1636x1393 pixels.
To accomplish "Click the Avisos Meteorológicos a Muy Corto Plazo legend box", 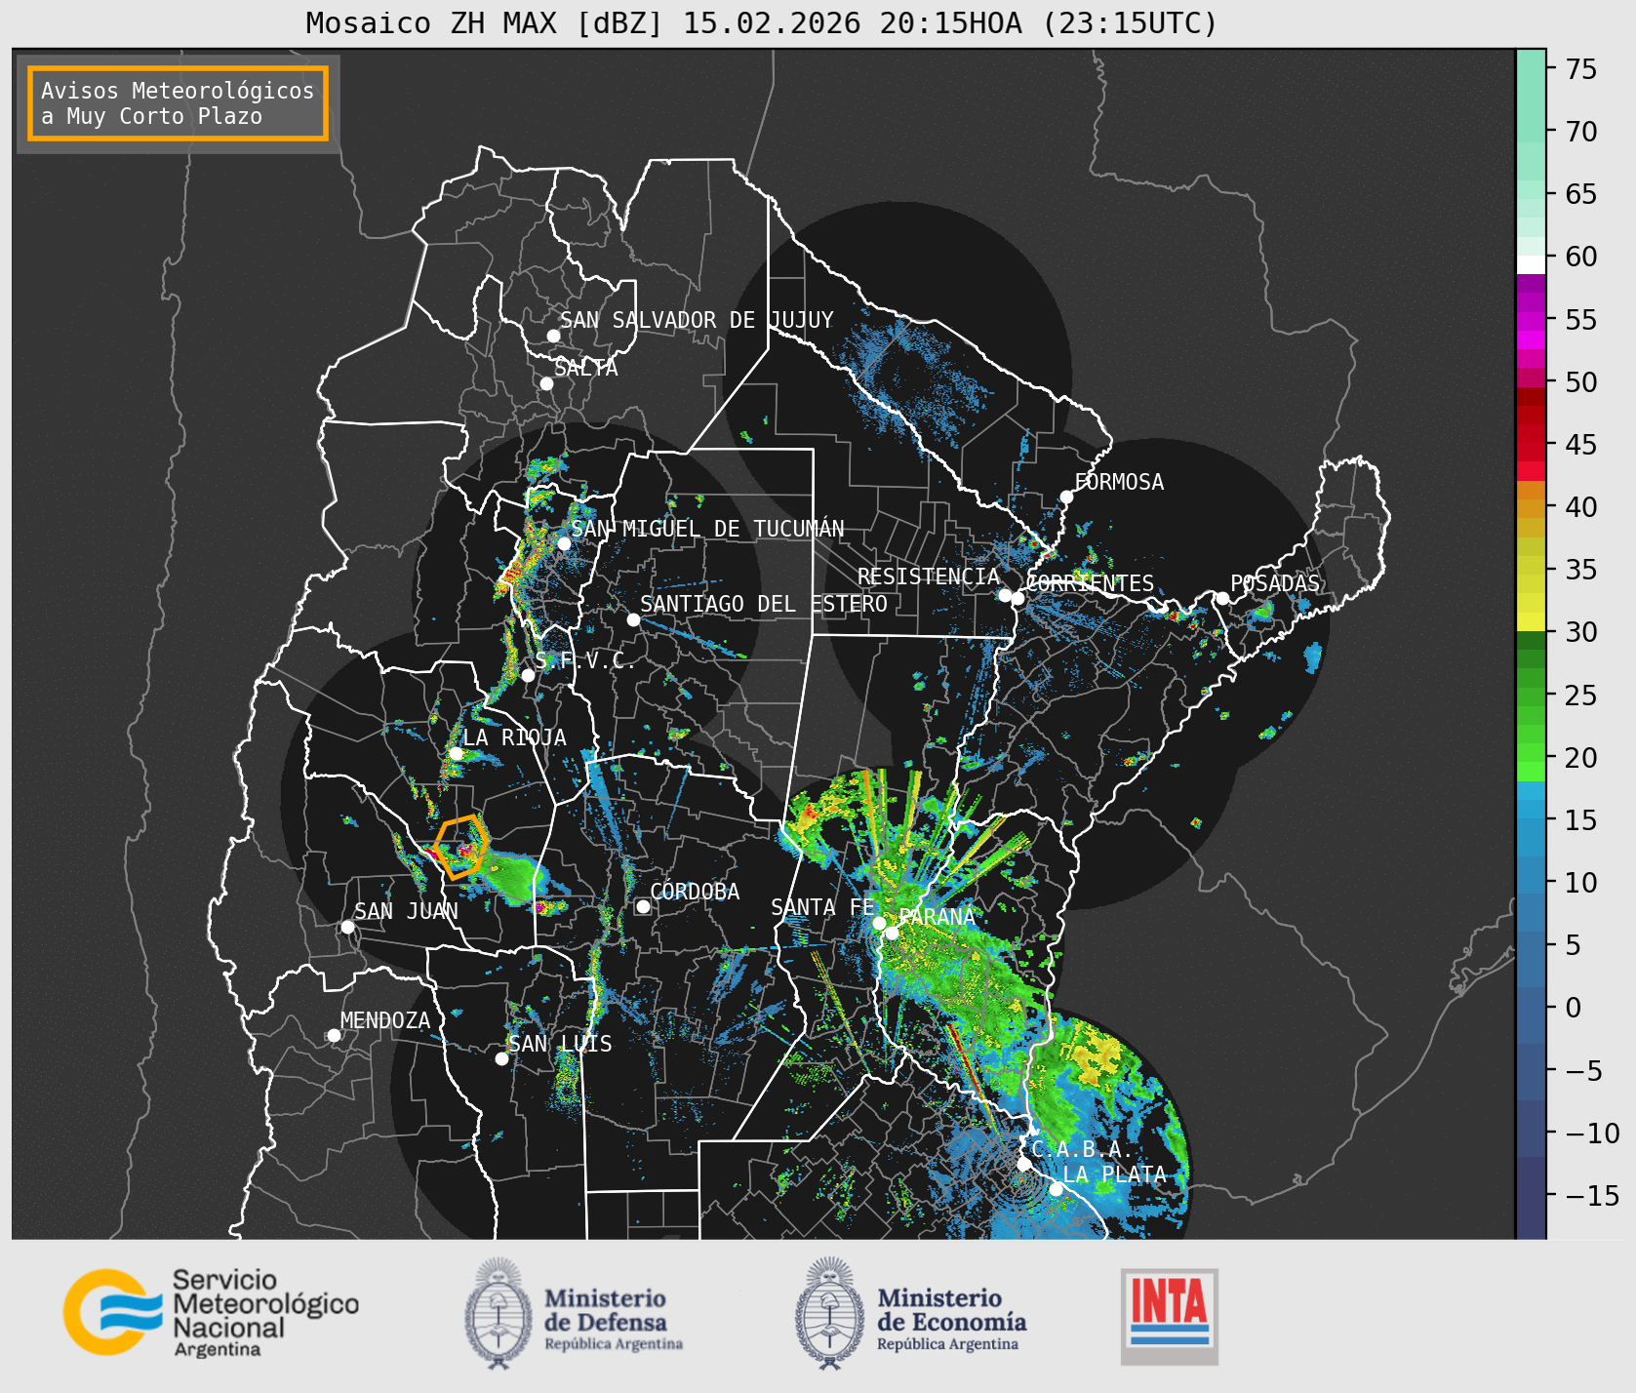I will [178, 103].
